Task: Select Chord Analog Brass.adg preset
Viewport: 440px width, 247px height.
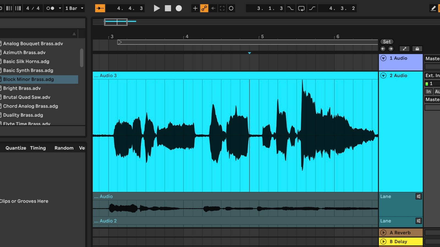Action: 31,106
